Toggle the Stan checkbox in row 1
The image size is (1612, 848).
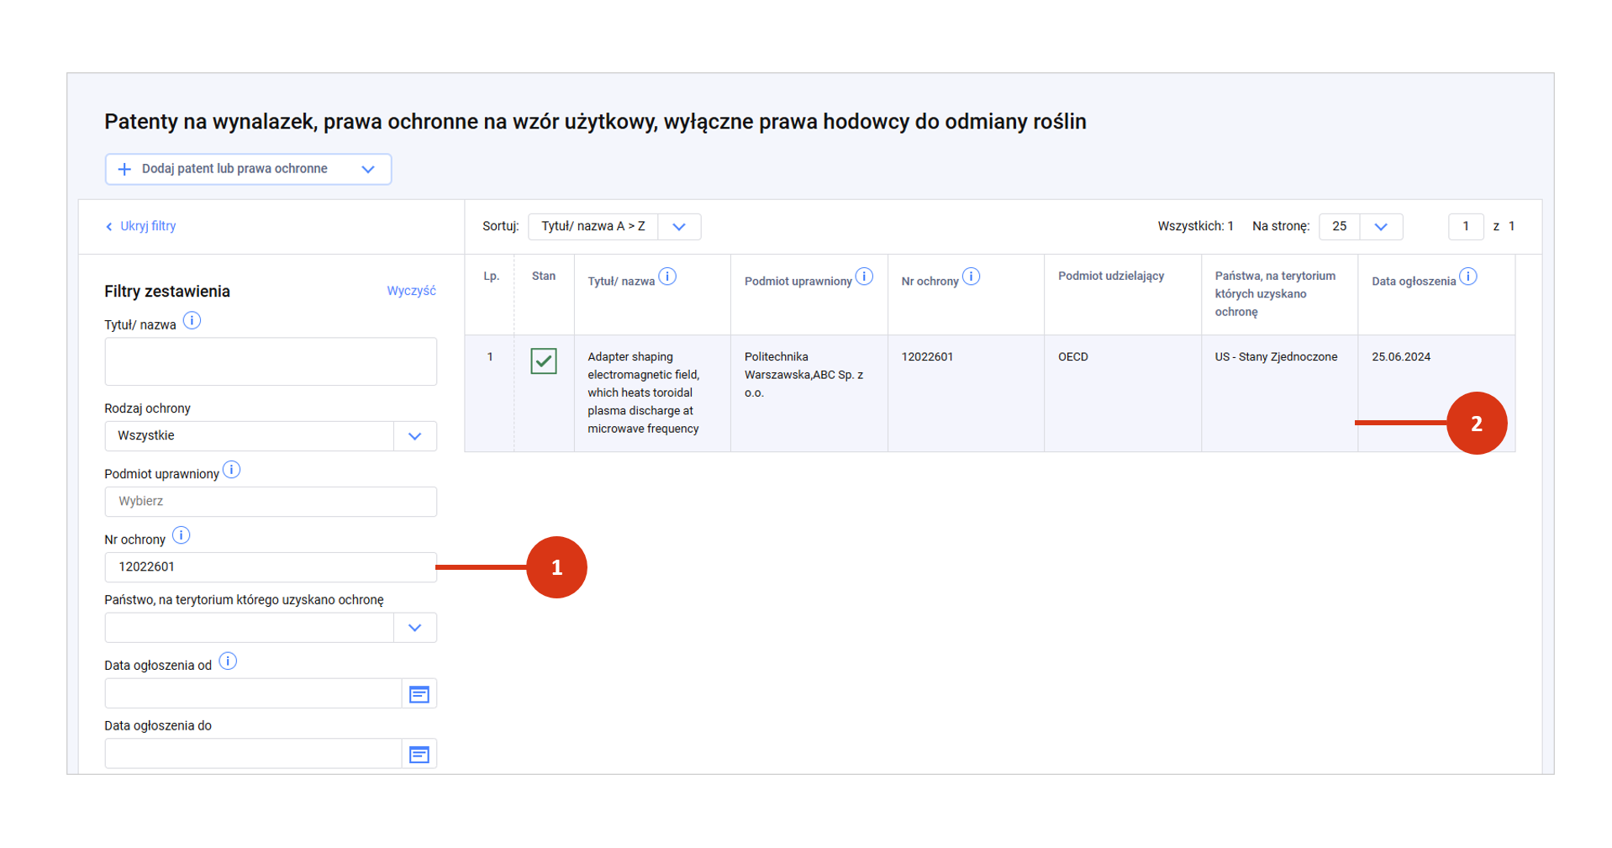544,361
